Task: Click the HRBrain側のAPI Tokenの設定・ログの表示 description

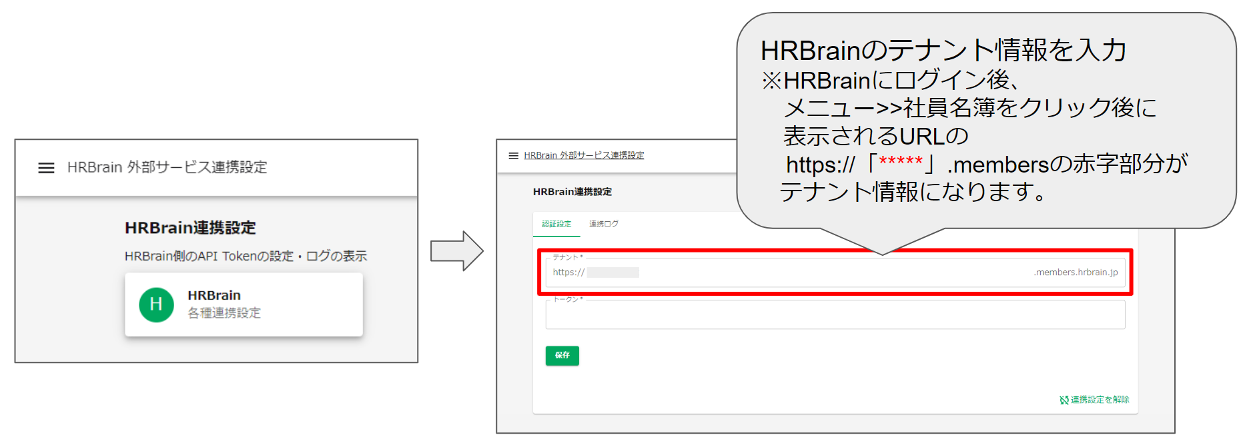Action: (246, 256)
